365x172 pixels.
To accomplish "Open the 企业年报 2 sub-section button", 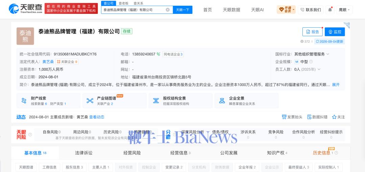I will (x=247, y=167).
